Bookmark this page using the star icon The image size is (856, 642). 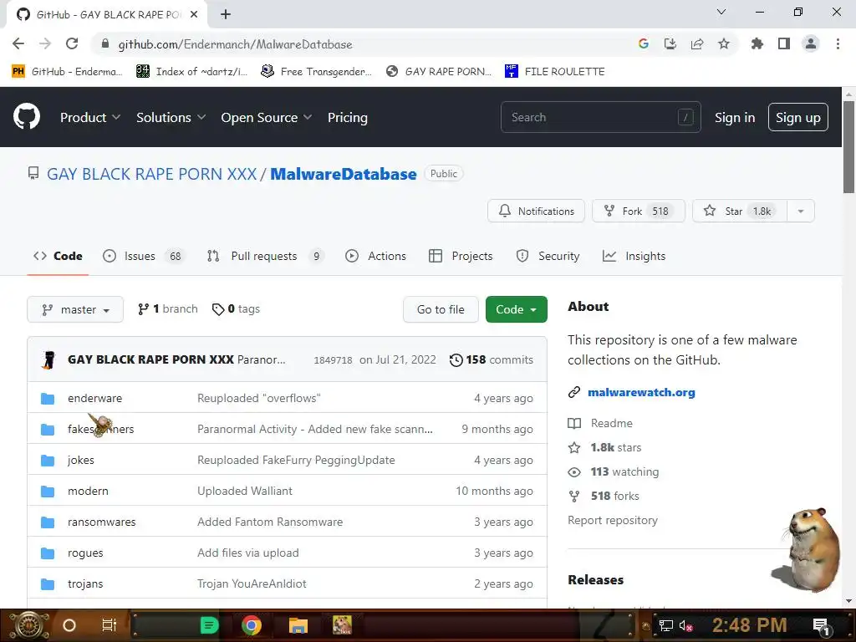tap(724, 43)
